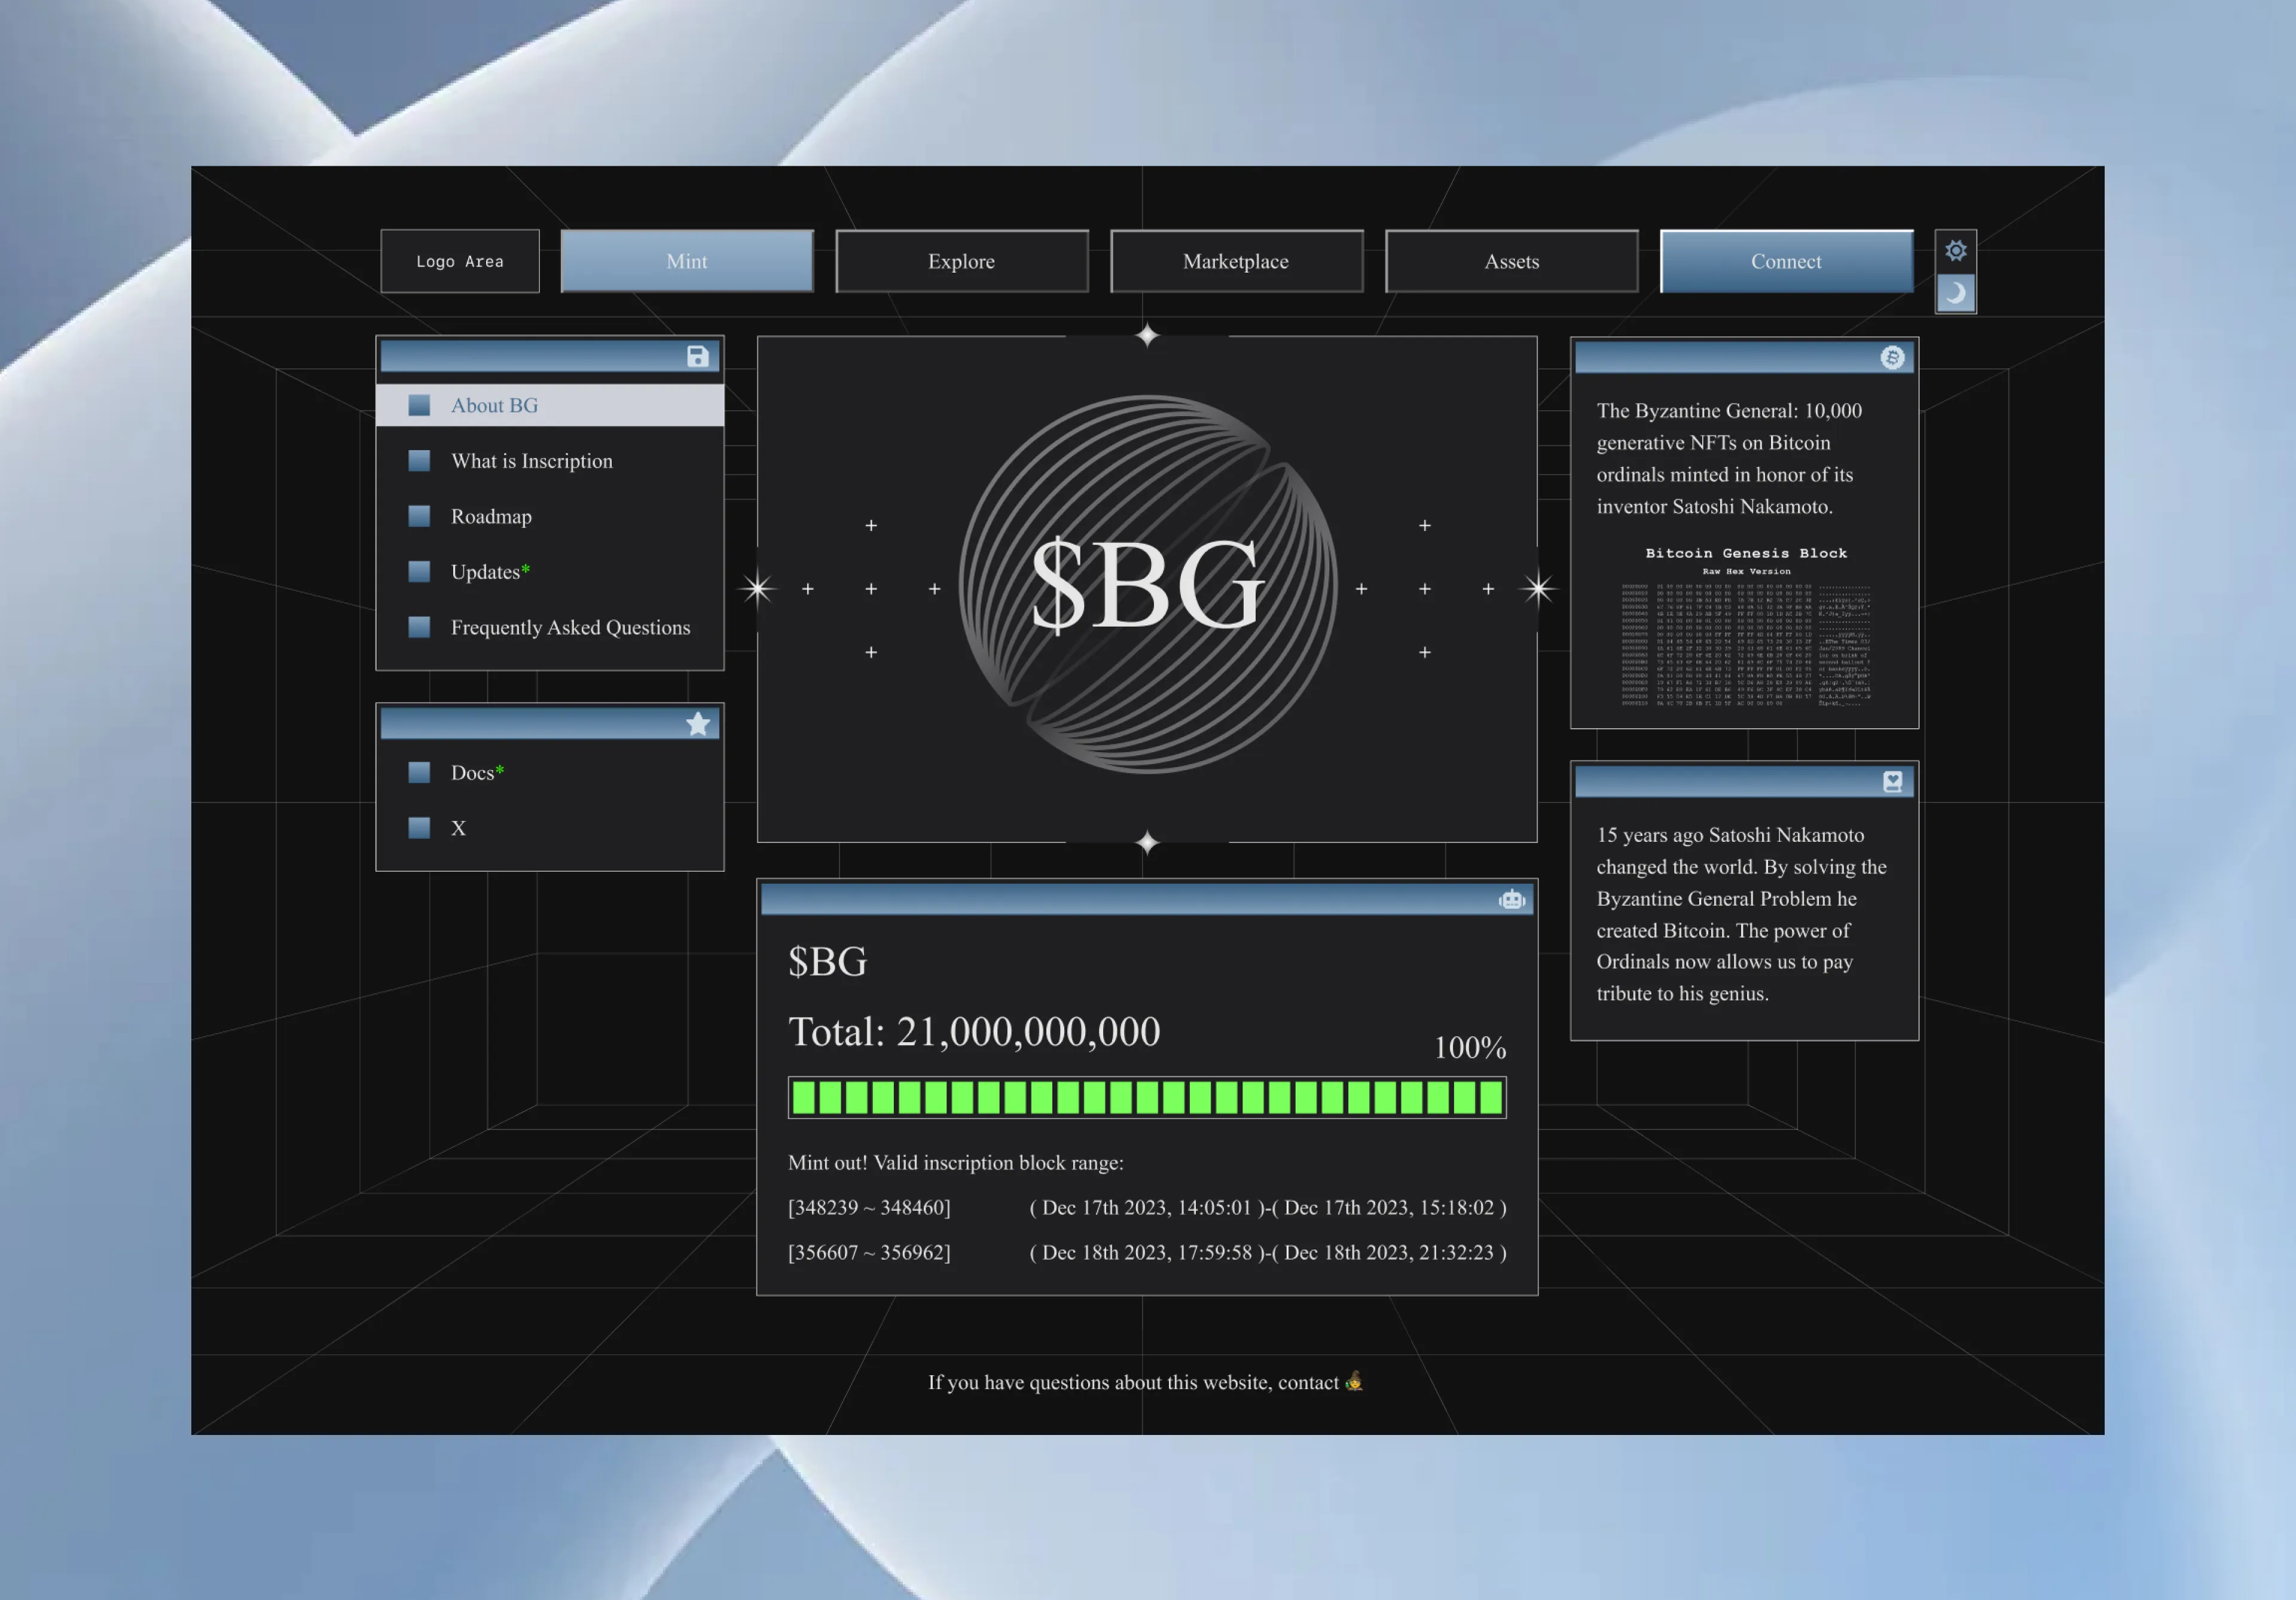This screenshot has width=2296, height=1600.
Task: Open Frequently Asked Questions
Action: pos(570,627)
